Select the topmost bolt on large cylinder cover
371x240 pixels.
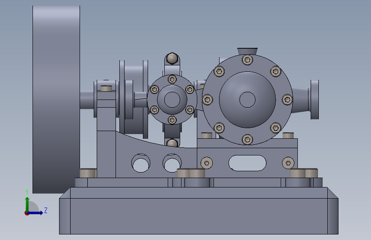click(247, 60)
